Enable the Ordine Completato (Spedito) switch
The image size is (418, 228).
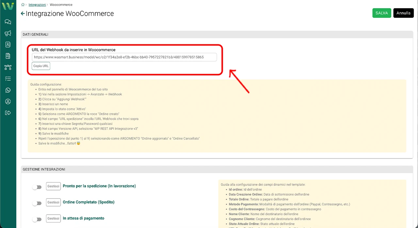[x=37, y=203]
